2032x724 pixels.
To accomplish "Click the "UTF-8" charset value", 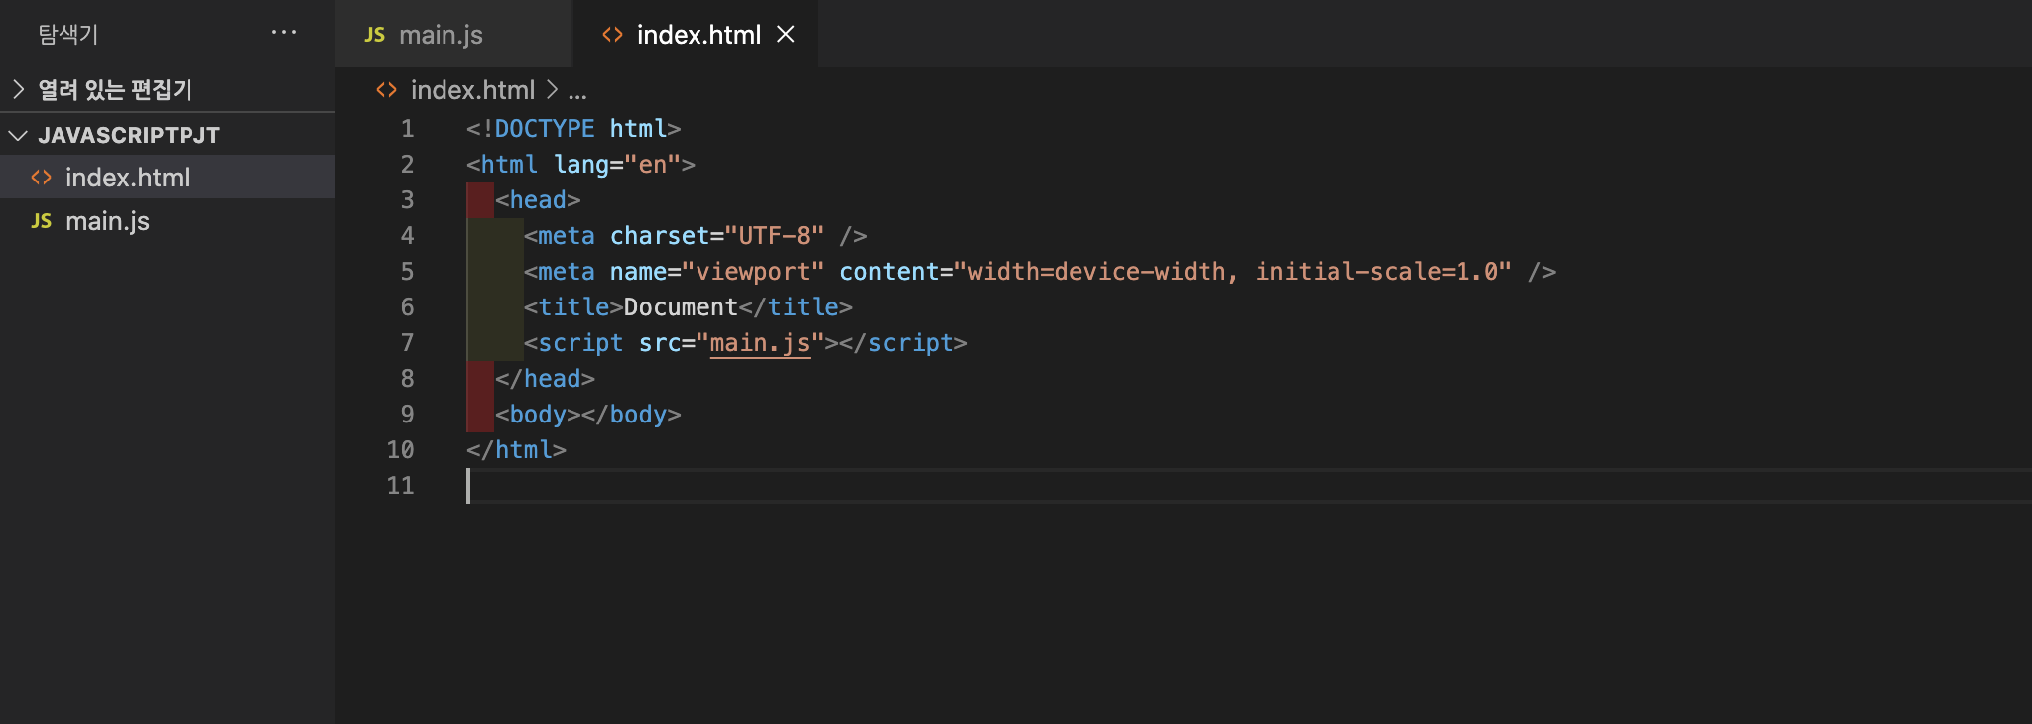I will click(774, 236).
